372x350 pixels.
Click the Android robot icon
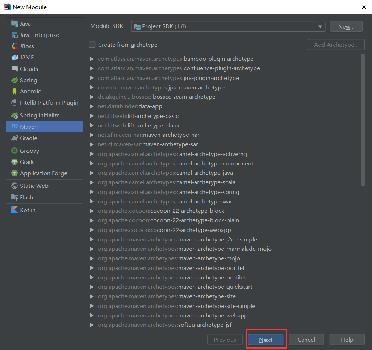click(14, 91)
